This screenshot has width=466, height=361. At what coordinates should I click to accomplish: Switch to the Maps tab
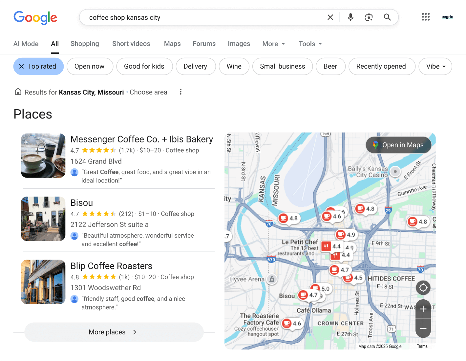click(172, 44)
